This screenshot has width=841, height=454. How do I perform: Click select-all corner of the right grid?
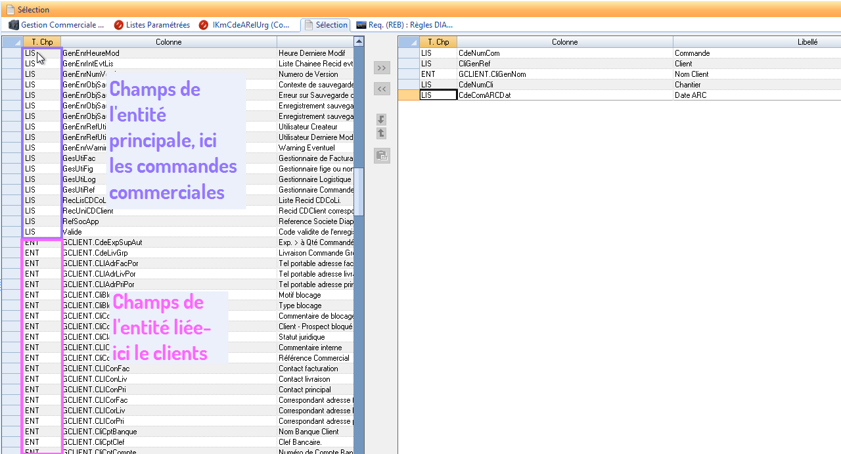click(x=409, y=42)
